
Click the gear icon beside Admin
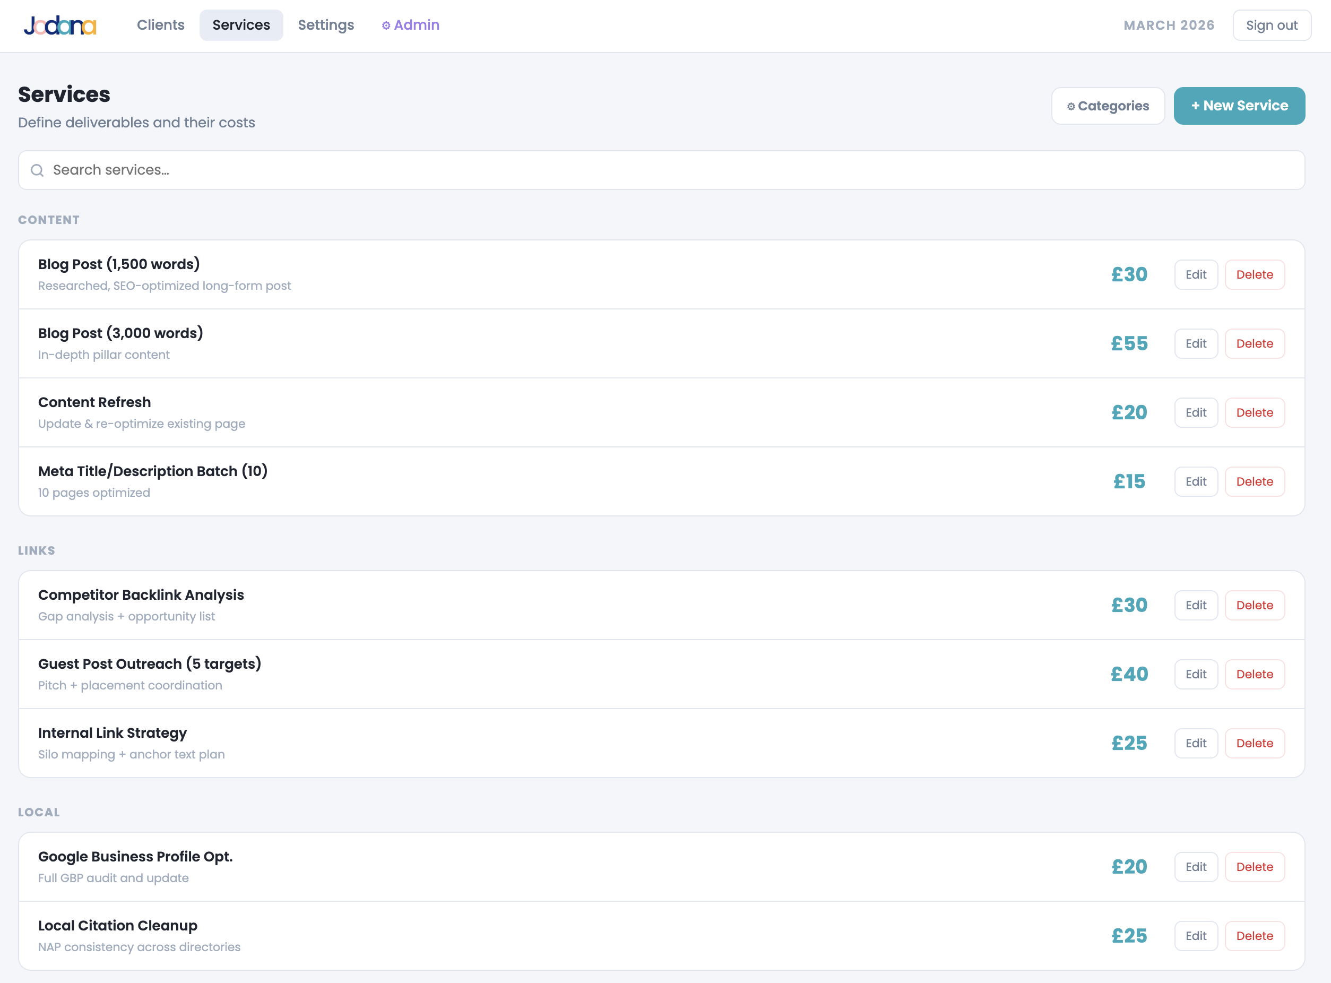[x=386, y=25]
